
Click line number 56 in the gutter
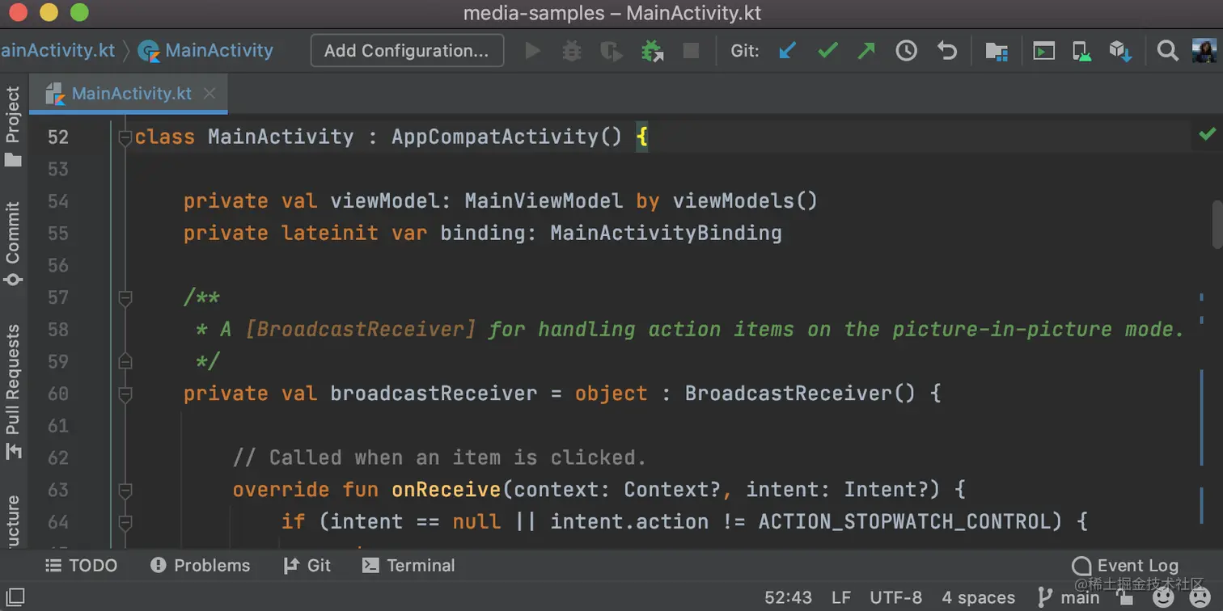58,265
